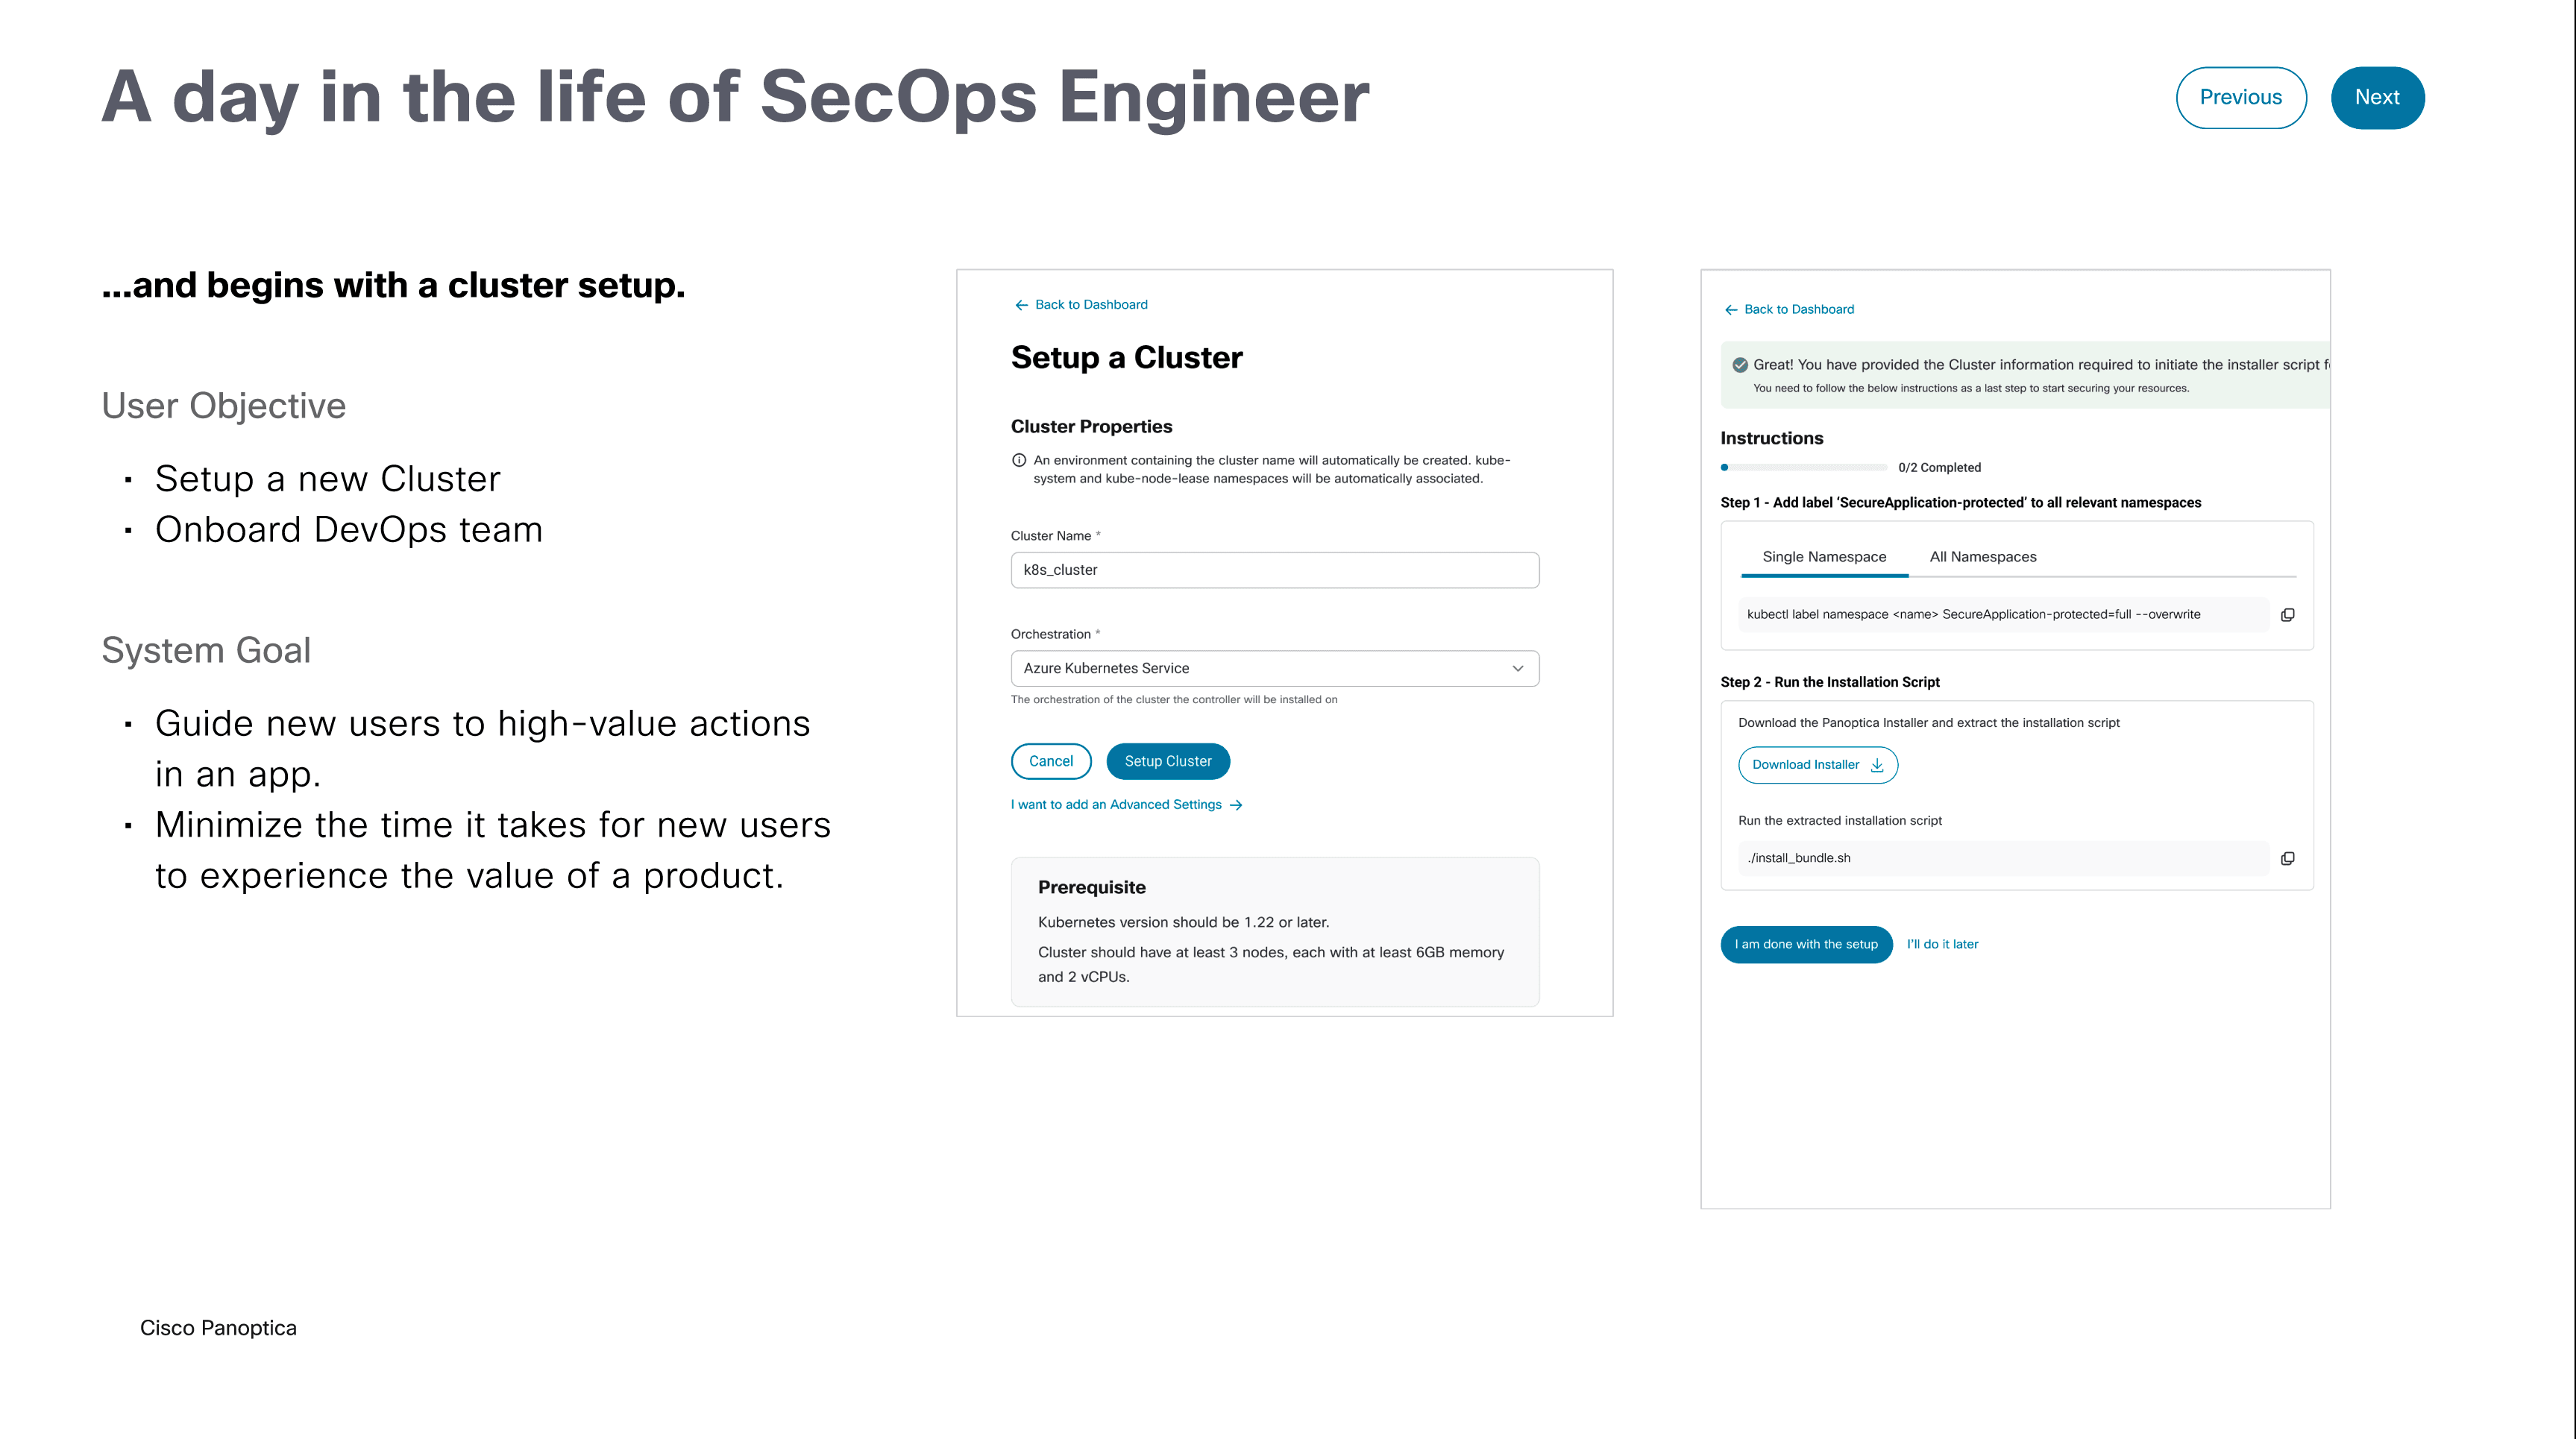This screenshot has width=2576, height=1439.
Task: Click the Previous button
Action: click(x=2240, y=97)
